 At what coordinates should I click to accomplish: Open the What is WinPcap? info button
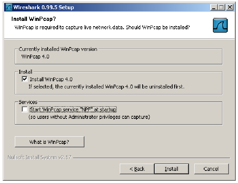[x=49, y=142]
